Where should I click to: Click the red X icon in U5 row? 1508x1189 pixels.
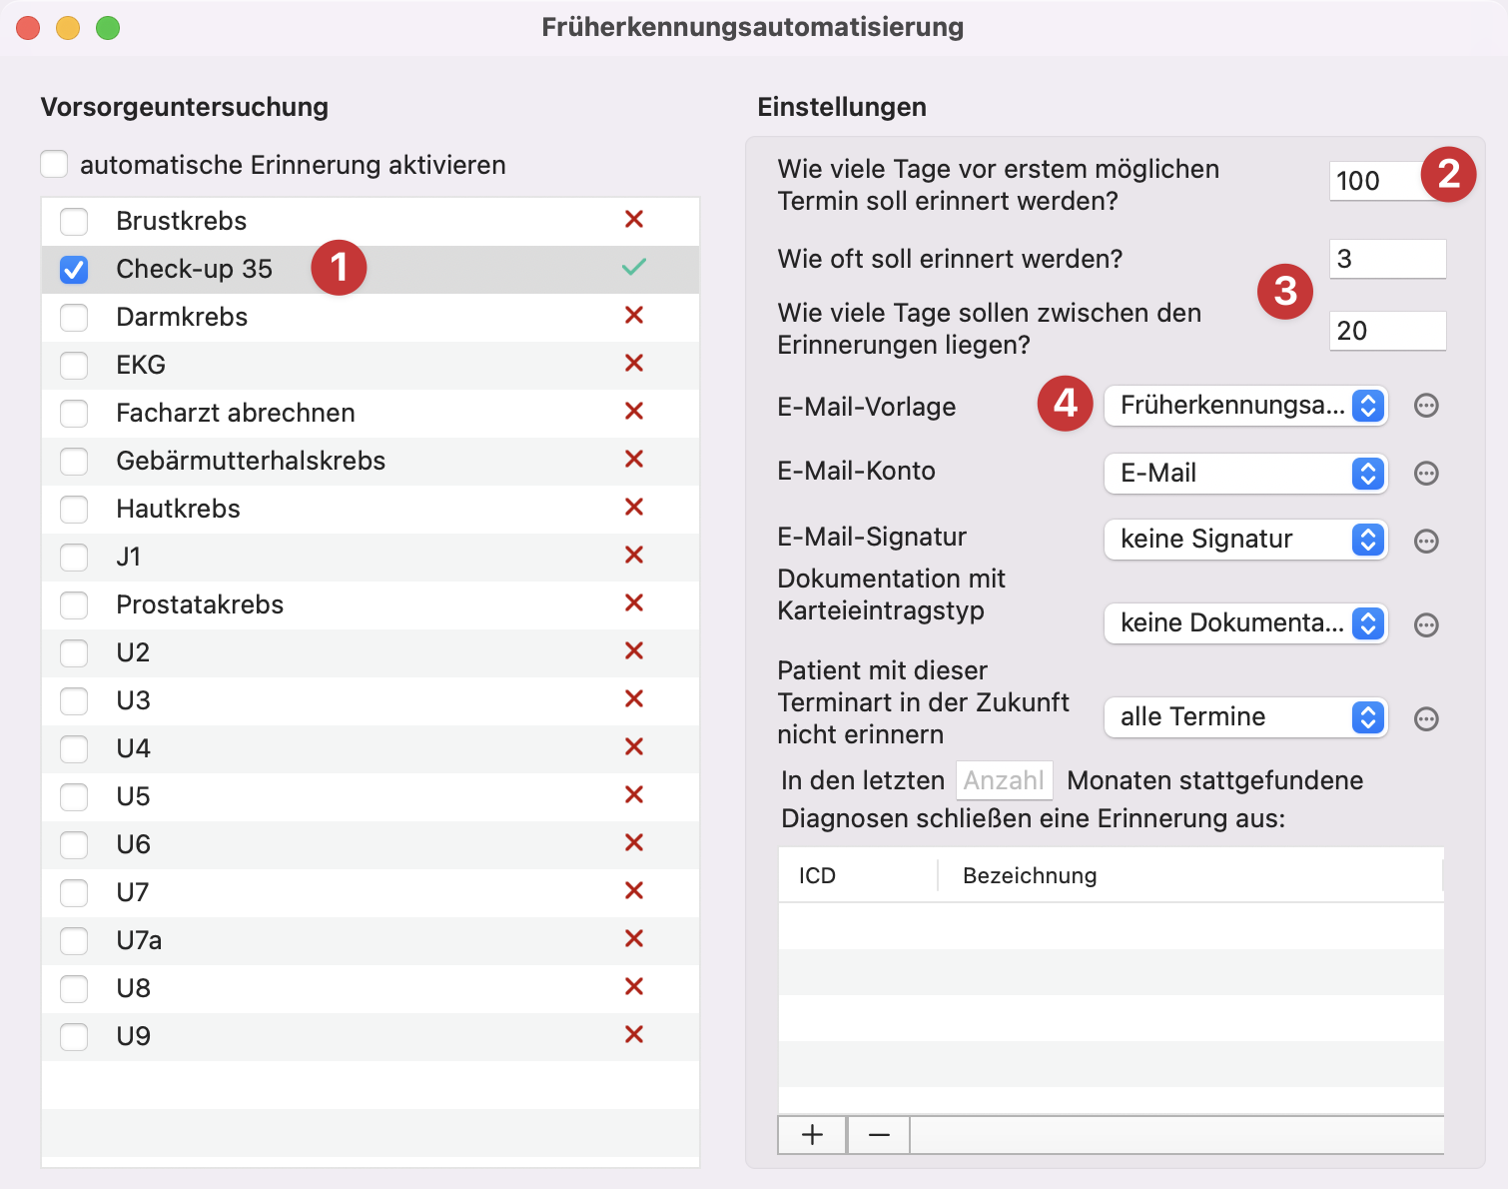point(633,794)
